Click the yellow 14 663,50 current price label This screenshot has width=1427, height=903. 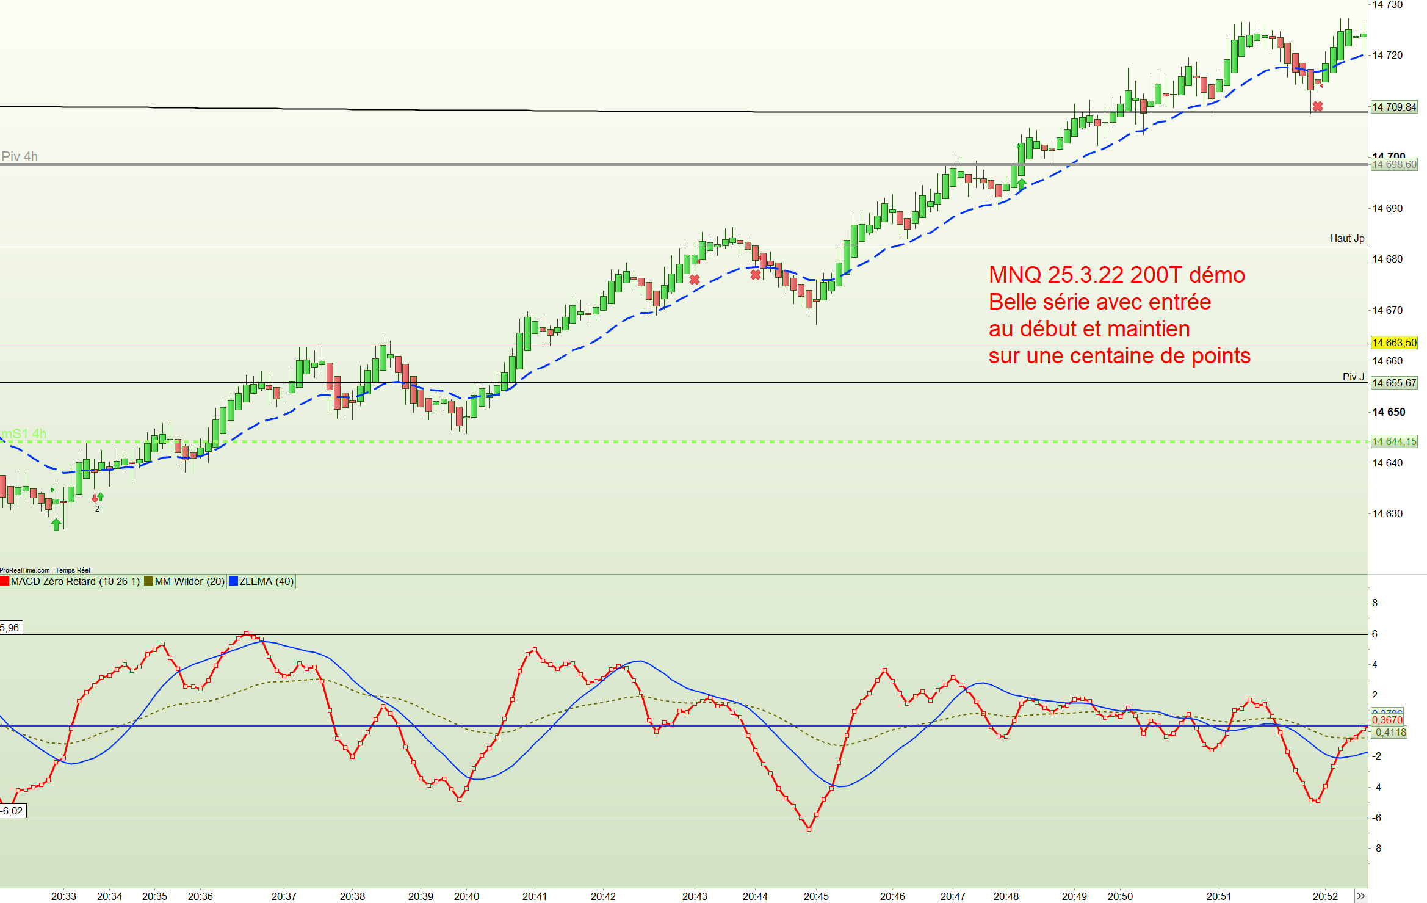tap(1394, 343)
